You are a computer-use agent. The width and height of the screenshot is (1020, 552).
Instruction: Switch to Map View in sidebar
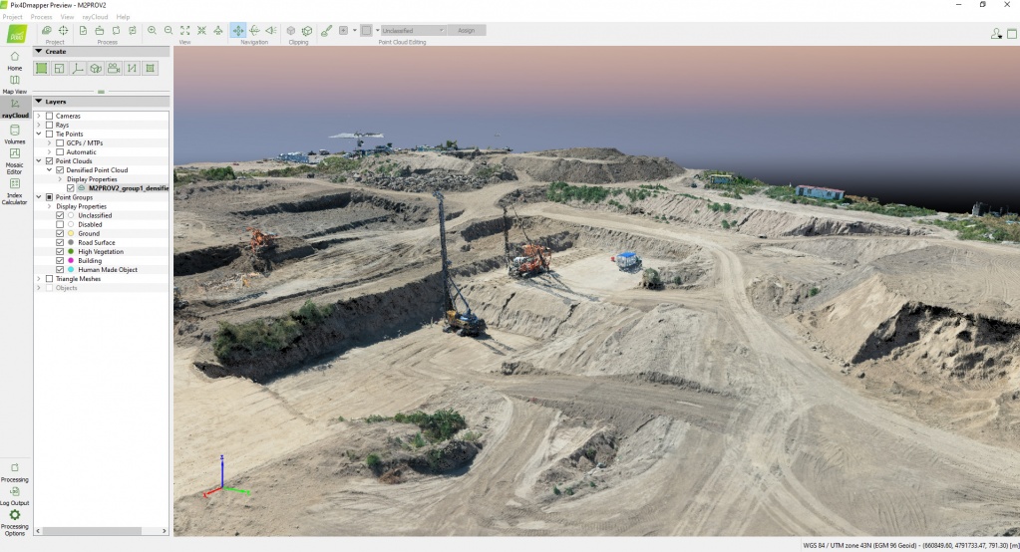click(x=15, y=84)
